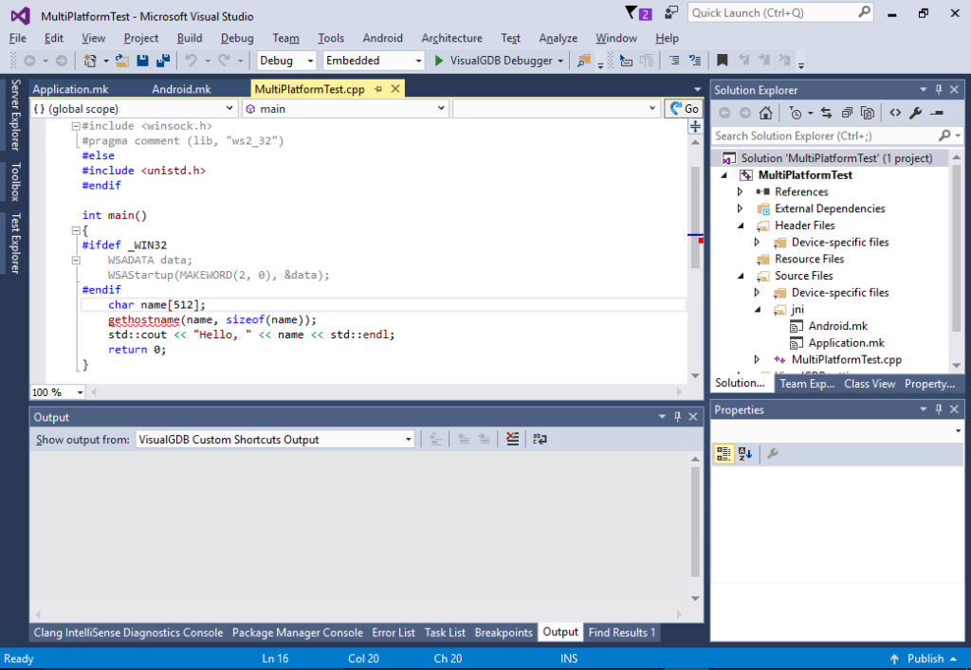Expand the Header Files folder
Viewport: 971px width, 670px height.
pyautogui.click(x=742, y=226)
